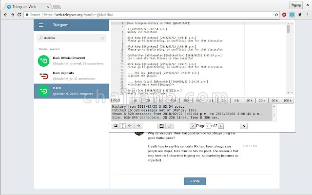
Task: Load 100 messages
Action: tap(174, 100)
